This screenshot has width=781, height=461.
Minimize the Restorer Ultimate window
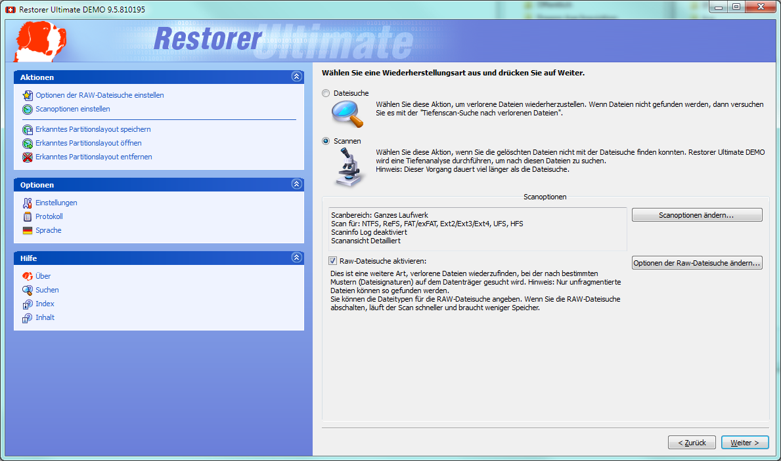[718, 7]
